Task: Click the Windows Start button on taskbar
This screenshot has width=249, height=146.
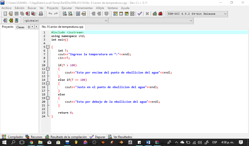Action: tap(4, 142)
